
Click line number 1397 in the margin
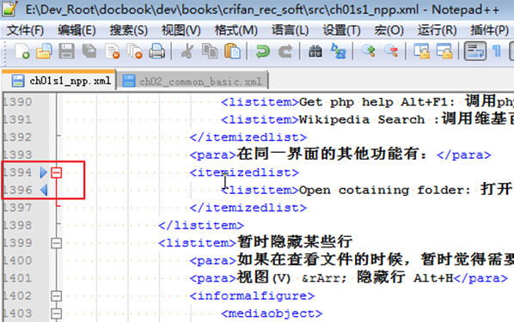click(17, 208)
